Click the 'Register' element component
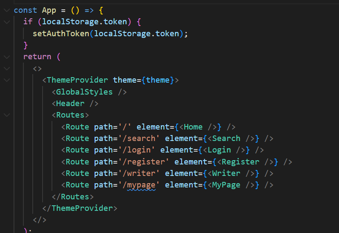 pyautogui.click(x=240, y=162)
